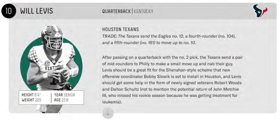The height and width of the screenshot is (120, 279).
Task: Click the WEIGHT 229 stat
Action: [x=31, y=100]
